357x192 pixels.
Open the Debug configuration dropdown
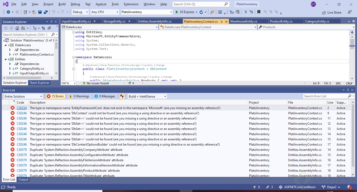coord(80,12)
